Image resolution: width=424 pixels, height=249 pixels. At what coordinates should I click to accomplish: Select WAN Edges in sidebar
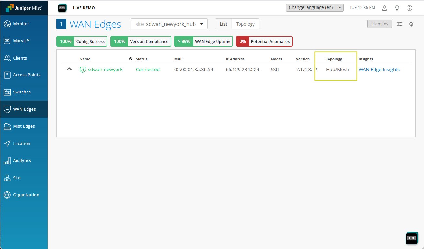coord(24,109)
